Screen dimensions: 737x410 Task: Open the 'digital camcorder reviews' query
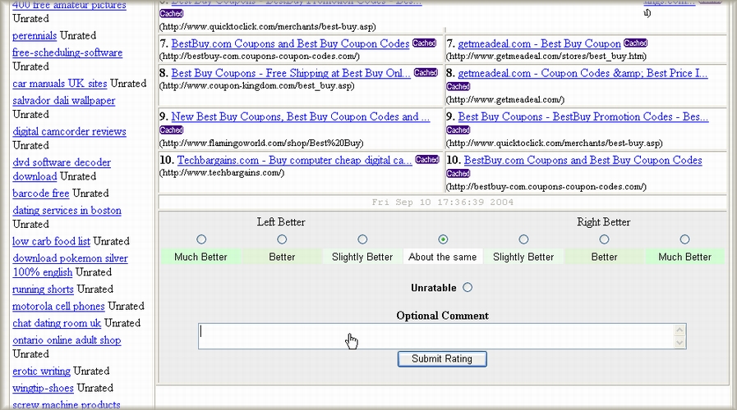pyautogui.click(x=69, y=131)
